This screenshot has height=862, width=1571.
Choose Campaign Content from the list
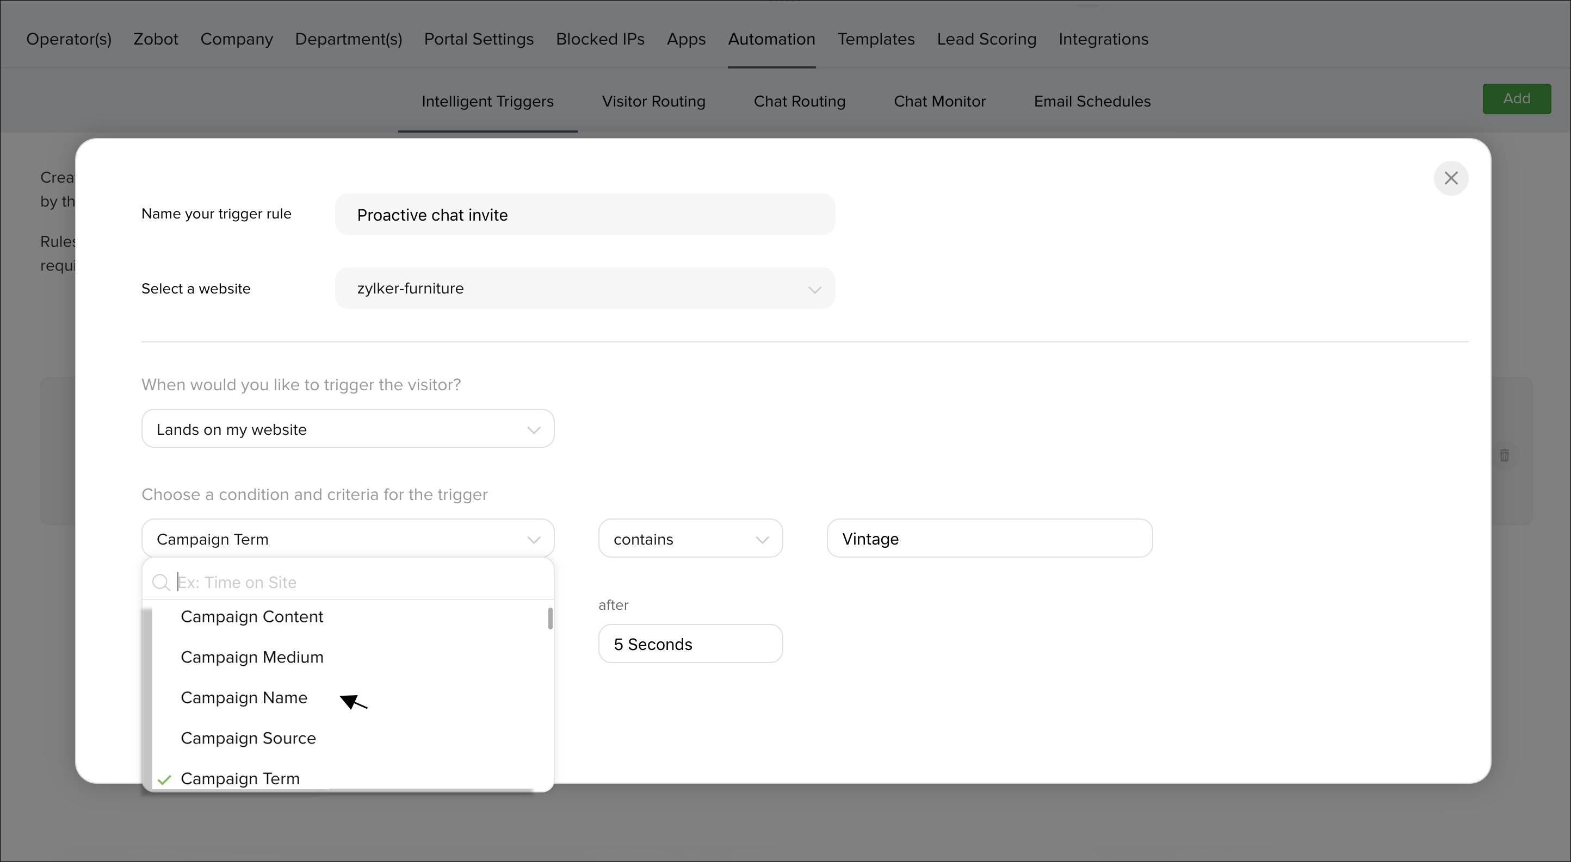click(x=349, y=616)
